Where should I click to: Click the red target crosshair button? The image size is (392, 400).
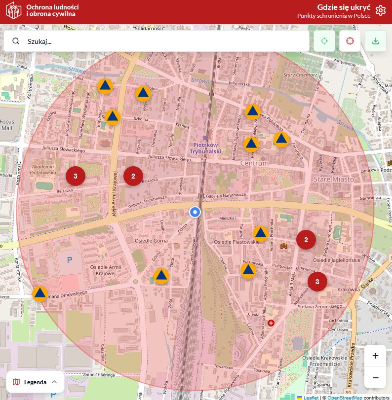click(x=350, y=41)
